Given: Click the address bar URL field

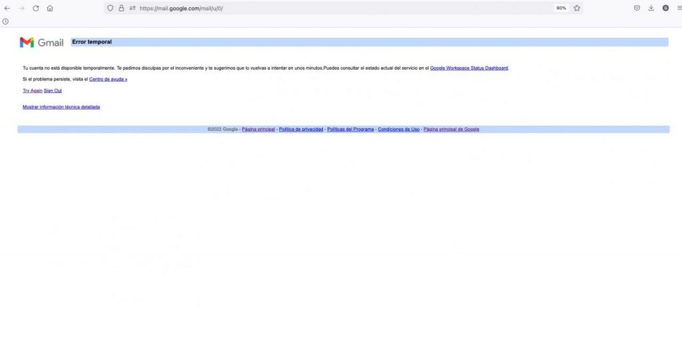Looking at the screenshot, I should pos(333,8).
